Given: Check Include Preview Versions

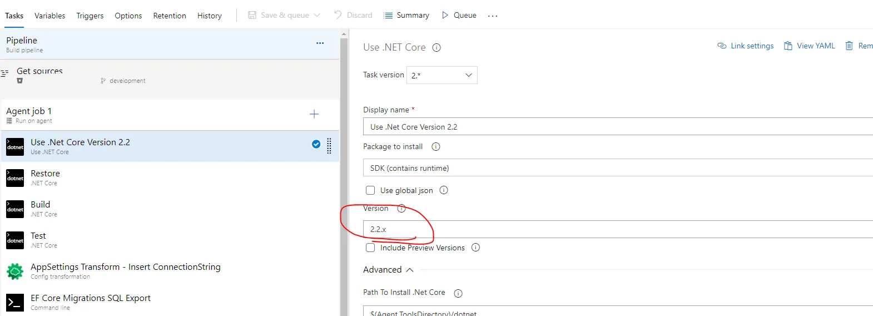Looking at the screenshot, I should click(x=370, y=248).
